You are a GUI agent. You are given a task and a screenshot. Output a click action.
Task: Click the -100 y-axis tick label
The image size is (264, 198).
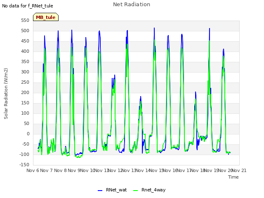(24, 154)
